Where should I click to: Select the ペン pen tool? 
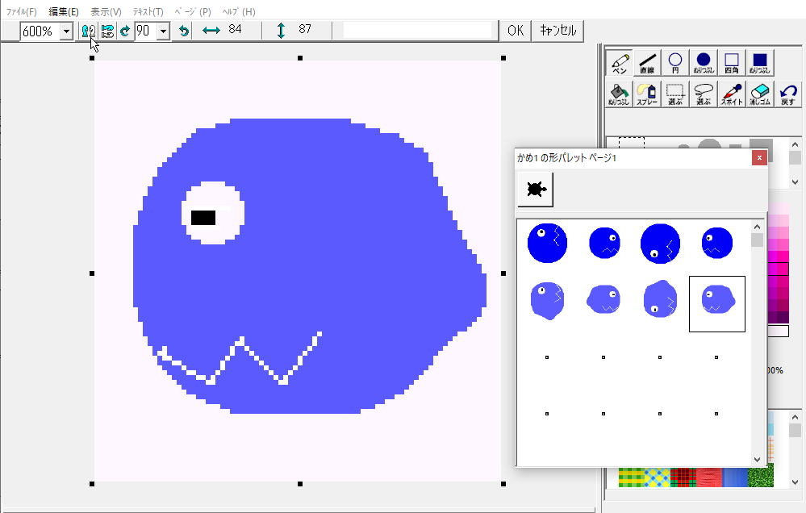pos(620,63)
